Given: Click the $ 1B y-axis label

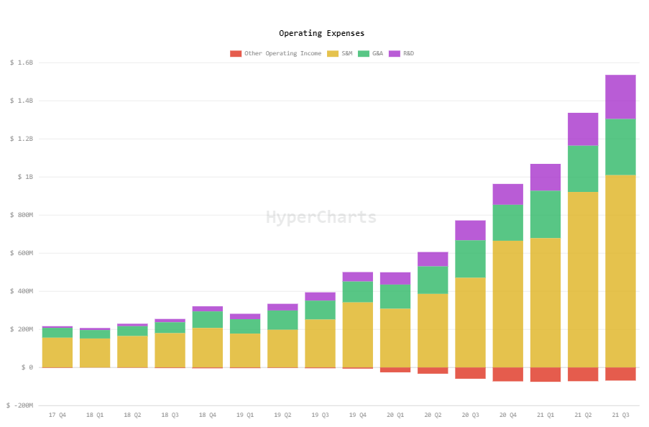Looking at the screenshot, I should pyautogui.click(x=25, y=177).
